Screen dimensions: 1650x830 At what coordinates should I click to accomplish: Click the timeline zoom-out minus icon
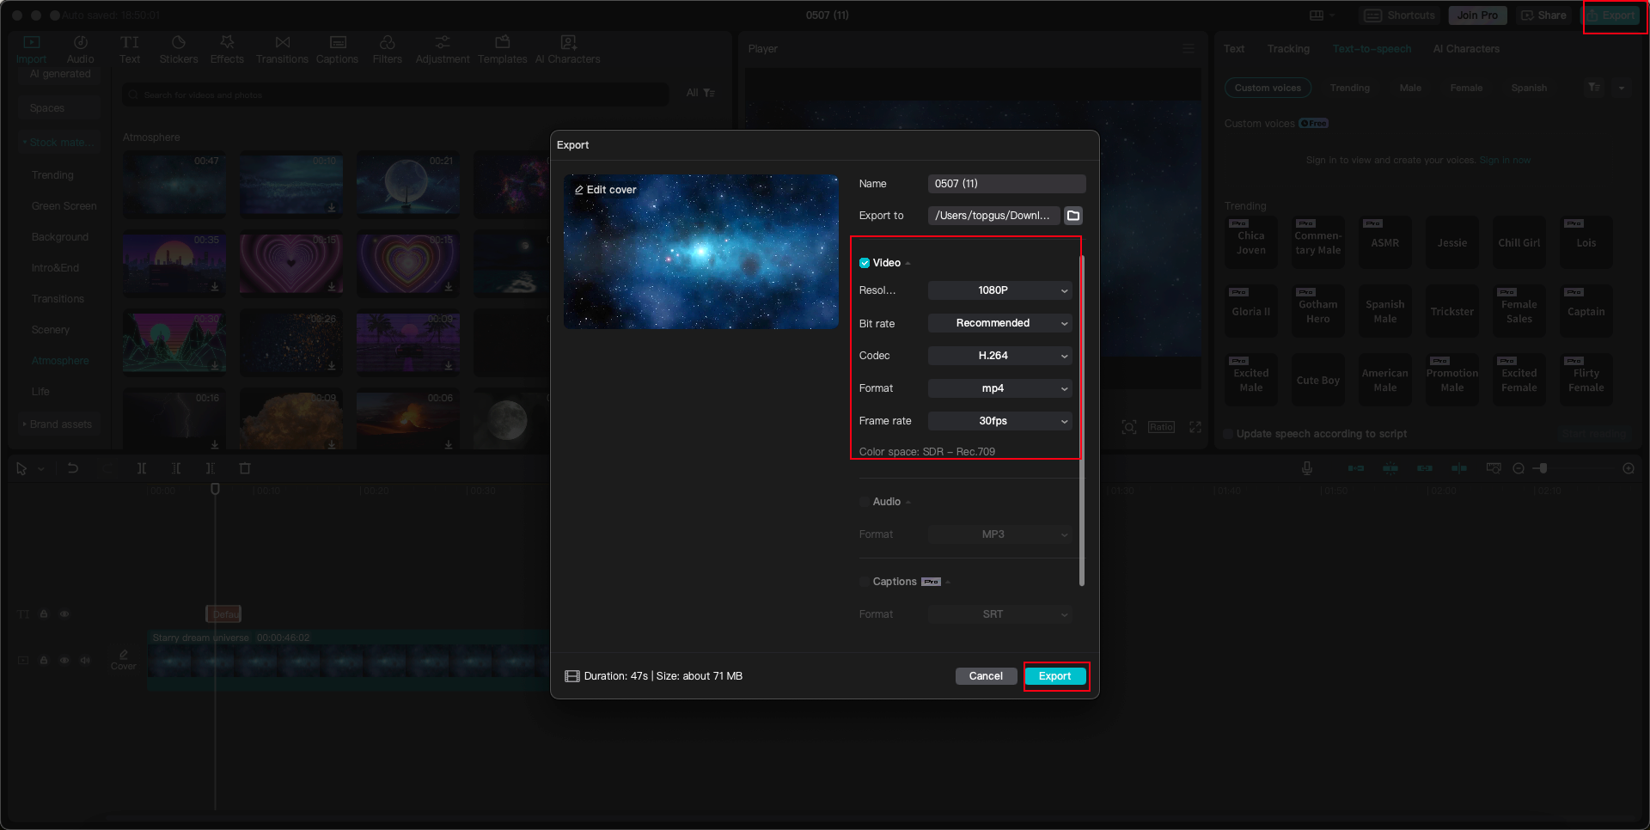coord(1519,468)
